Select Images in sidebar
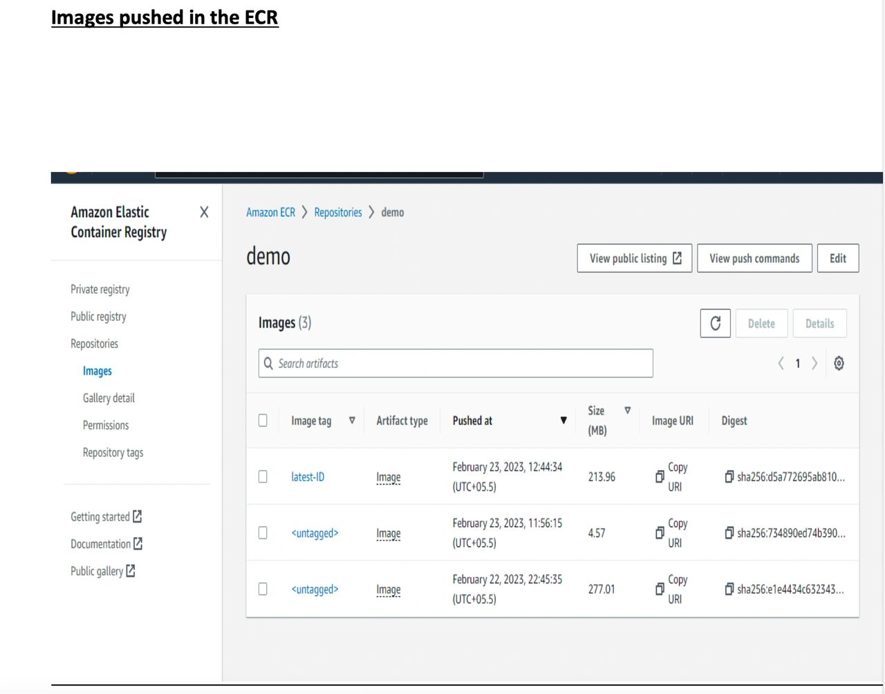 pos(97,371)
